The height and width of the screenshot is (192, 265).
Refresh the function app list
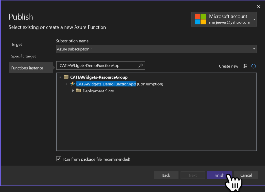(x=254, y=66)
